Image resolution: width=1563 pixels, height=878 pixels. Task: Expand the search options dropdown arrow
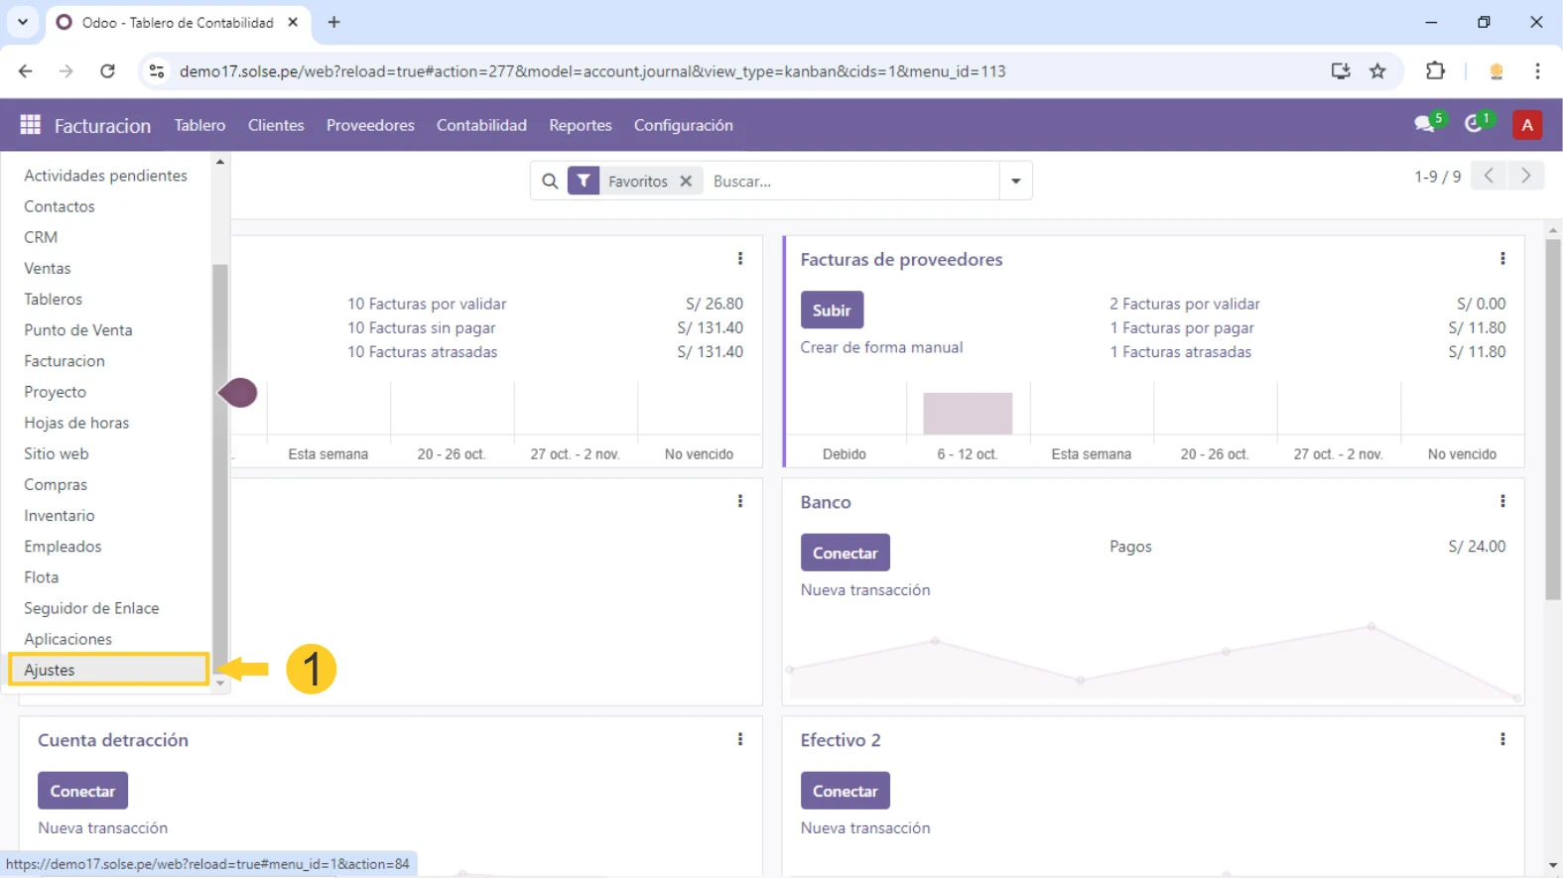point(1015,182)
